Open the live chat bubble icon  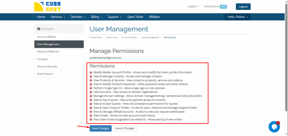click(x=274, y=127)
